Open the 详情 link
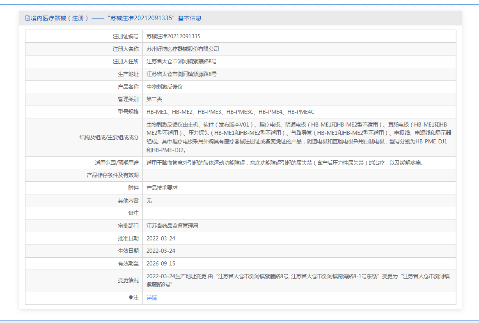479x323 pixels. (x=151, y=298)
